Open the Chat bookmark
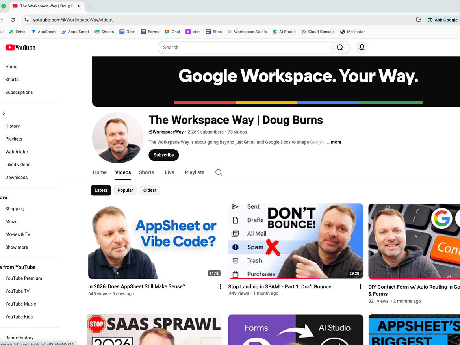 pyautogui.click(x=172, y=32)
